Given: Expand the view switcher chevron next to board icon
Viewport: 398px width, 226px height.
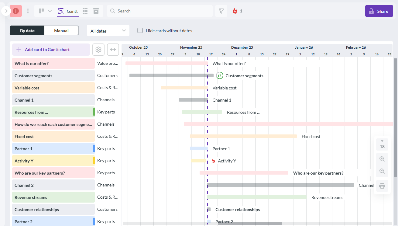Looking at the screenshot, I should pos(50,11).
